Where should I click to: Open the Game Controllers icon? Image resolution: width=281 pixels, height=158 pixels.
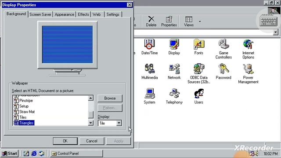[223, 49]
